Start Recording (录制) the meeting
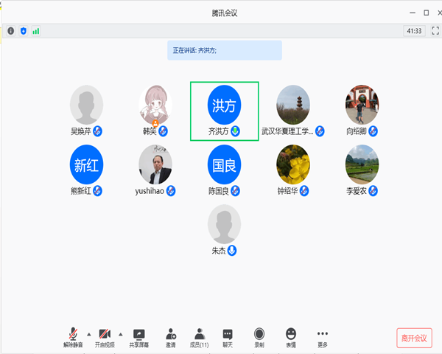Screen dimensions: 442x354 259,337
